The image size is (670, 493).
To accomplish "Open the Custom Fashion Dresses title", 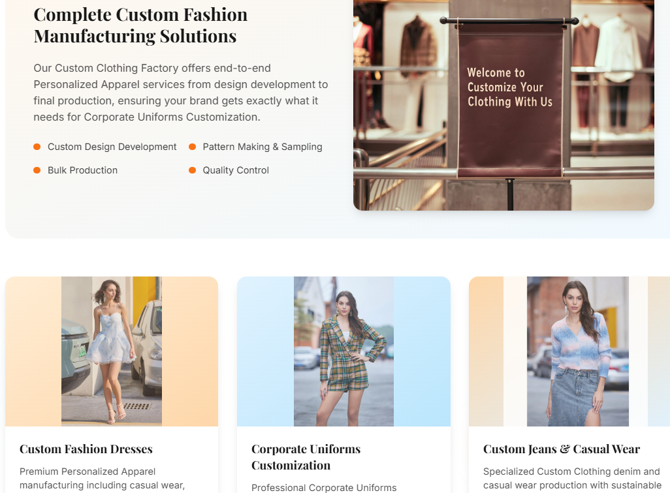I will [x=86, y=449].
